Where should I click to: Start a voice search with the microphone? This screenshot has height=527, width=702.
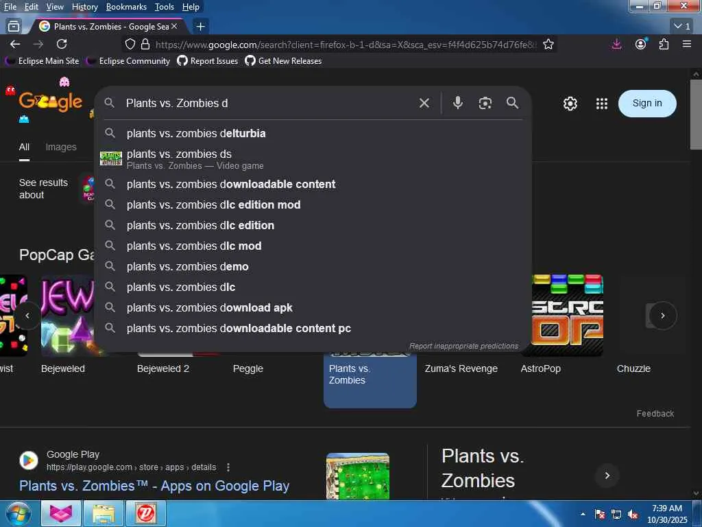[x=457, y=103]
